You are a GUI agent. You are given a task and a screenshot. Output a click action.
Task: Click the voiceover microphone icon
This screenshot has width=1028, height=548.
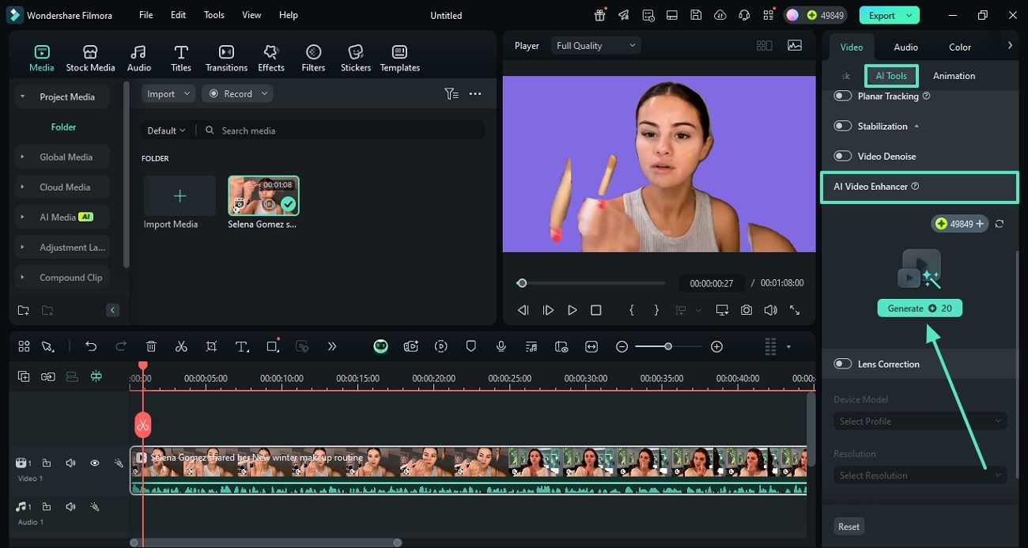tap(501, 346)
